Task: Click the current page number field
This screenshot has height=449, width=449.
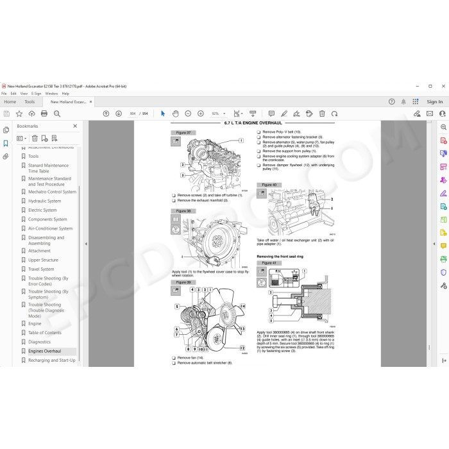Action: tap(133, 114)
